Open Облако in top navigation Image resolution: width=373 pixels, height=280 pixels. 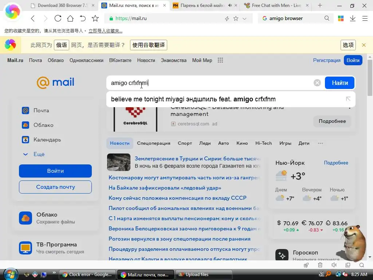(x=56, y=60)
